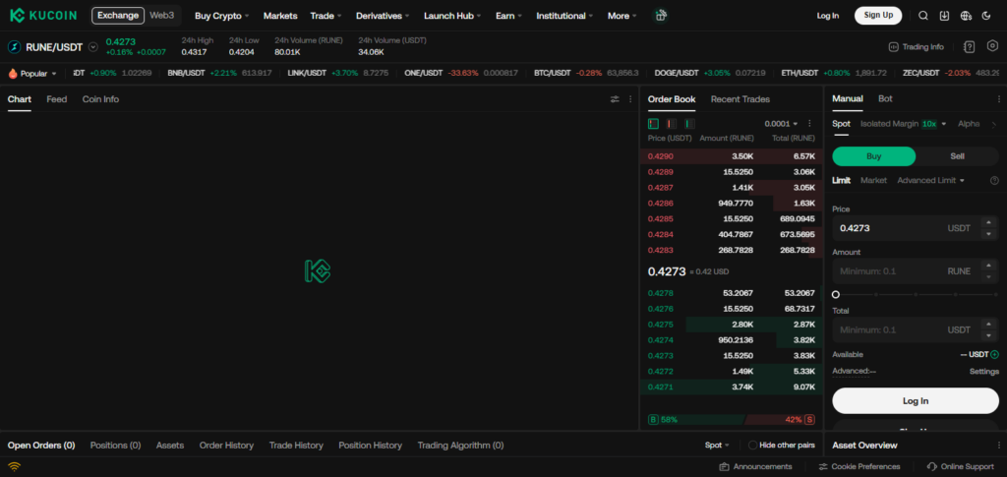Click the network signal wifi icon
Screen dimensions: 1007x477
[x=14, y=466]
